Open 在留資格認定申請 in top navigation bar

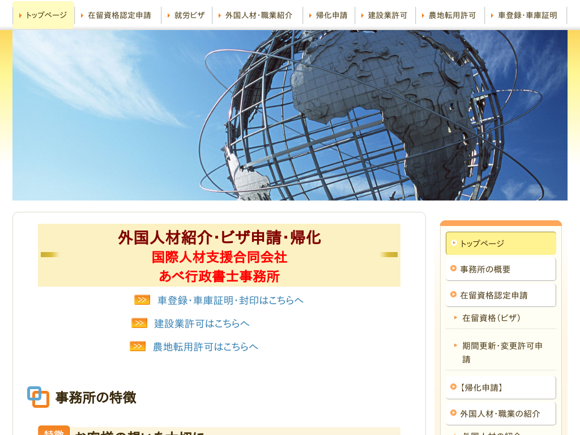118,15
